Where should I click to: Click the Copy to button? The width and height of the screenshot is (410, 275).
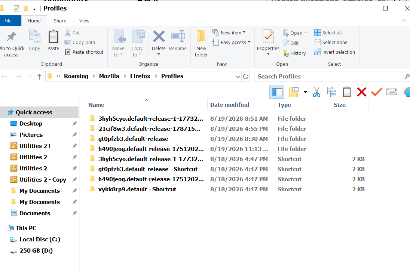[137, 43]
